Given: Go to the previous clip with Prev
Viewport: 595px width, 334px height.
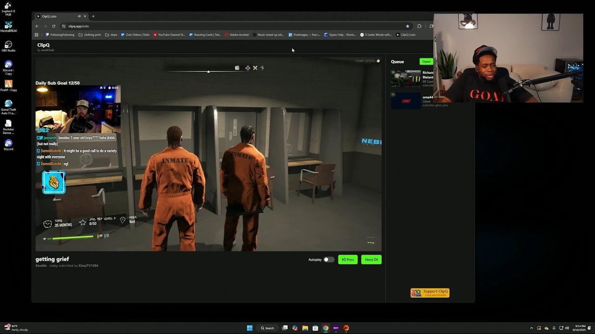Looking at the screenshot, I should click(348, 260).
